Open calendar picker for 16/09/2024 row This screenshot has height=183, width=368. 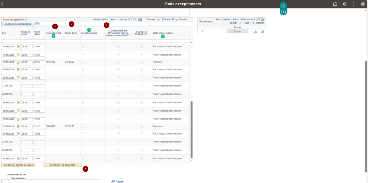[x=18, y=47]
